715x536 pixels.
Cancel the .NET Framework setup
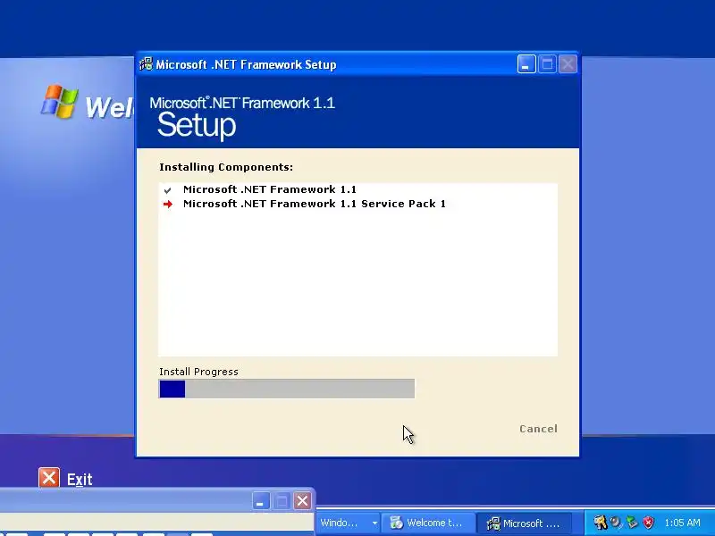coord(538,429)
